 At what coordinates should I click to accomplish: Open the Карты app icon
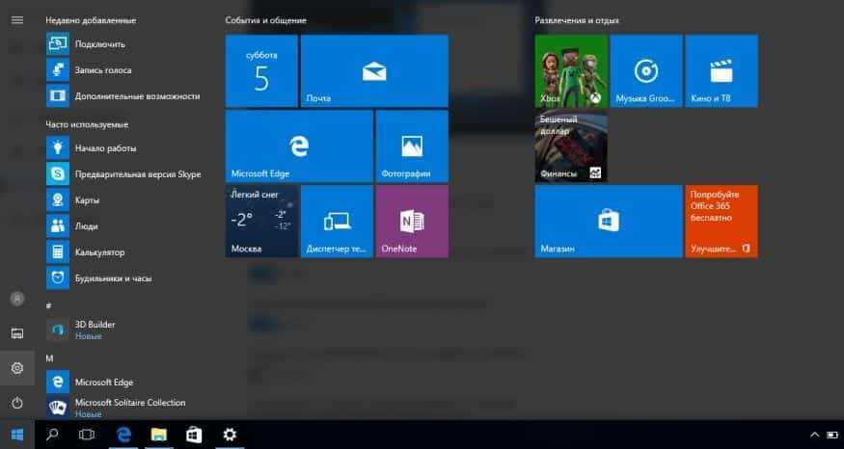pos(58,200)
